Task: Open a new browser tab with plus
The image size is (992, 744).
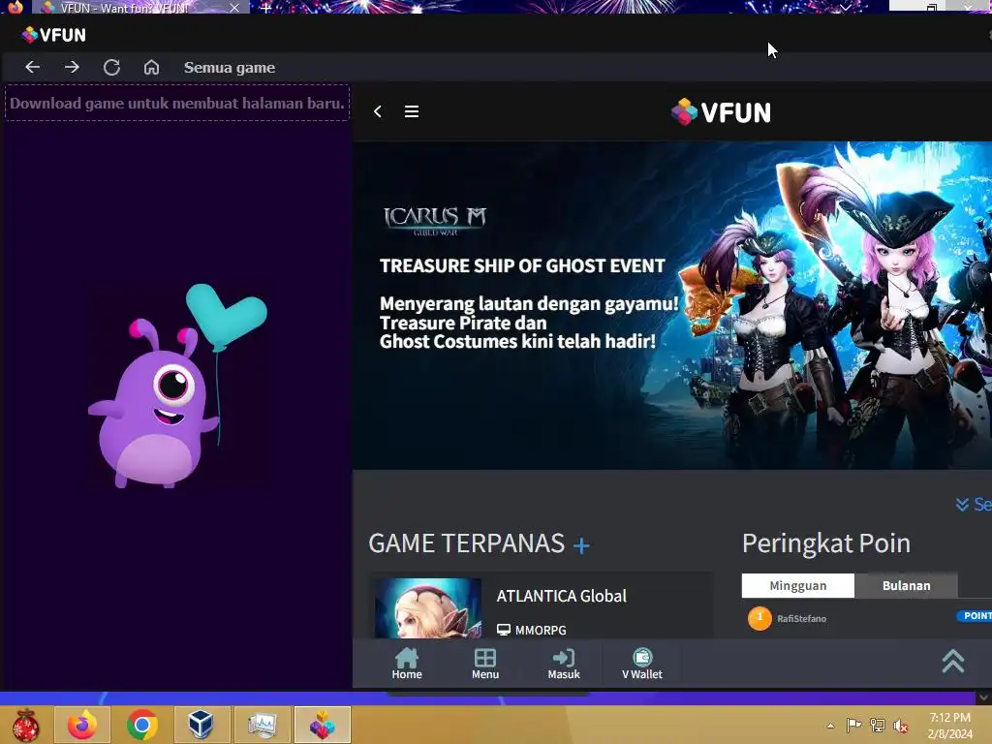Action: tap(265, 8)
